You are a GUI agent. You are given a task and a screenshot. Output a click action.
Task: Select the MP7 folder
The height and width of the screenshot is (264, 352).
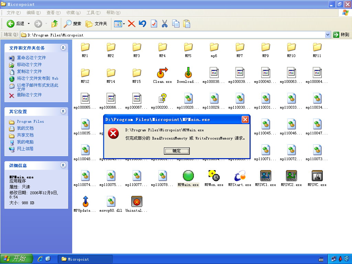(x=240, y=47)
